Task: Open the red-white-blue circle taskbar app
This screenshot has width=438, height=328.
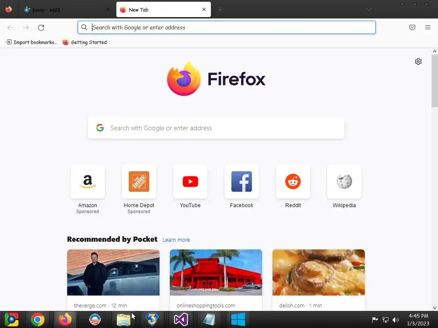Action: click(95, 319)
